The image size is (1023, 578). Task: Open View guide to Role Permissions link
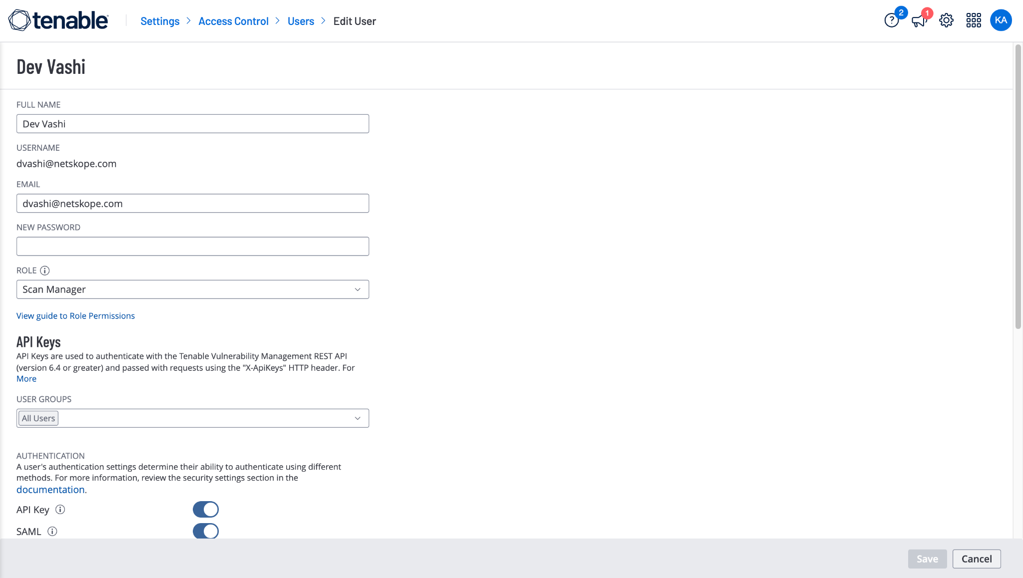tap(75, 316)
